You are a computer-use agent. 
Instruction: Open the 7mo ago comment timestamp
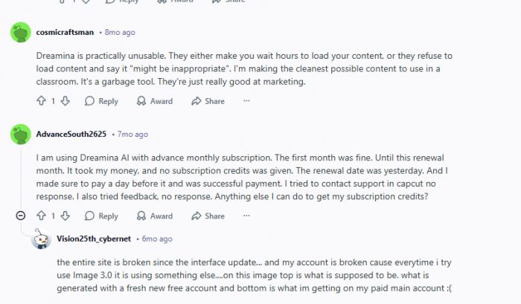click(x=132, y=135)
